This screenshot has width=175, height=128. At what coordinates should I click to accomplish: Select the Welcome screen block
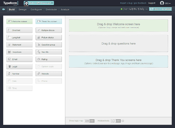pyautogui.click(x=19, y=21)
